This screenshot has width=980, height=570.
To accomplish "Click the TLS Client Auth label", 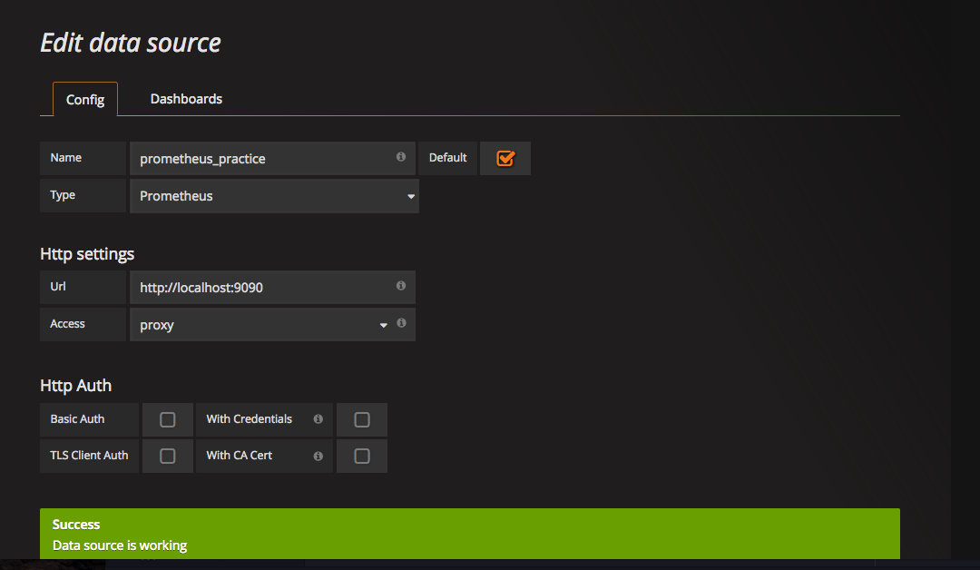I will click(x=89, y=456).
